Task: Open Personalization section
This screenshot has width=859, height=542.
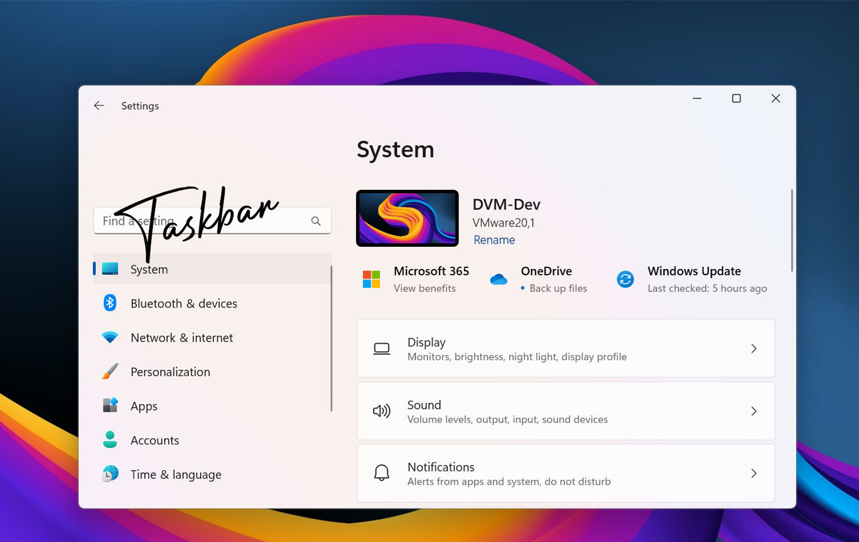Action: (212, 372)
